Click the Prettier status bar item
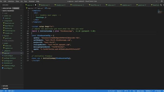Viewport: 164px width, 92px height. tap(158, 91)
